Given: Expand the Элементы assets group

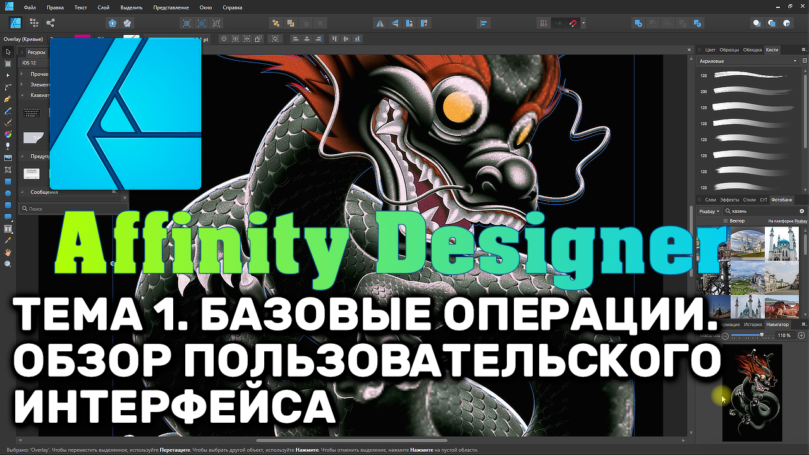Looking at the screenshot, I should tap(23, 84).
